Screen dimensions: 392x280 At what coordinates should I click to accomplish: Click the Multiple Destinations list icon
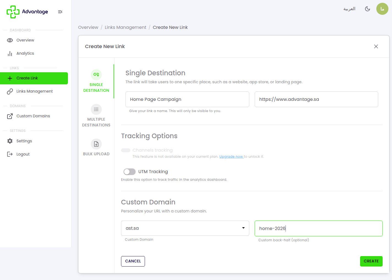click(x=96, y=109)
